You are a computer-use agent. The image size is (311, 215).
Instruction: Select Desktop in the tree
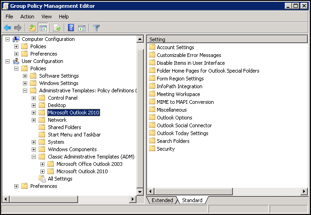click(x=57, y=105)
